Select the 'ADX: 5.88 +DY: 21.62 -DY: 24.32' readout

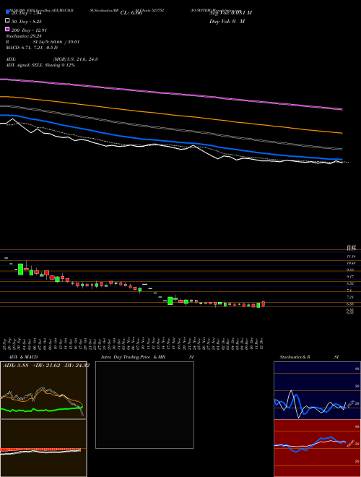click(x=46, y=366)
